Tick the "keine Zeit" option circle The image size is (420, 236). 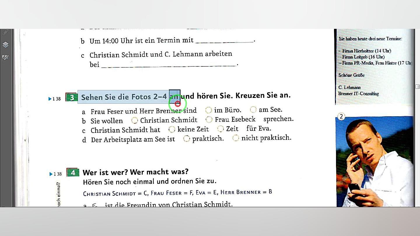pyautogui.click(x=172, y=129)
